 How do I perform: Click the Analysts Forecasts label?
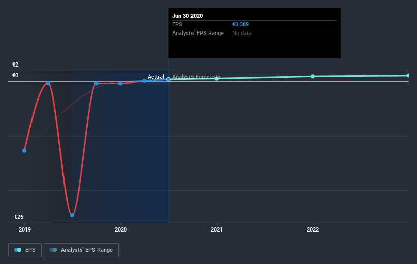pos(196,77)
